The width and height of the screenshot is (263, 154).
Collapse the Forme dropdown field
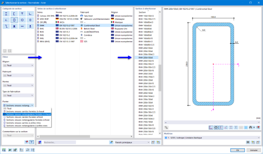[x=18, y=105]
